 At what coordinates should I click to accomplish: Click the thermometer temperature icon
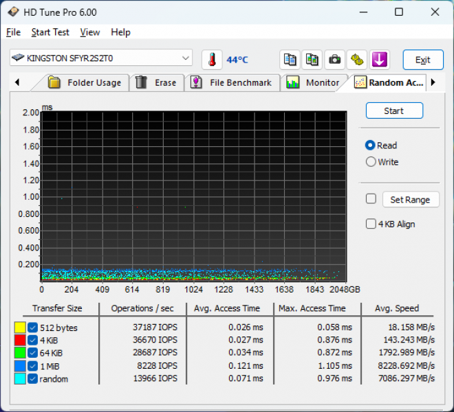point(212,60)
